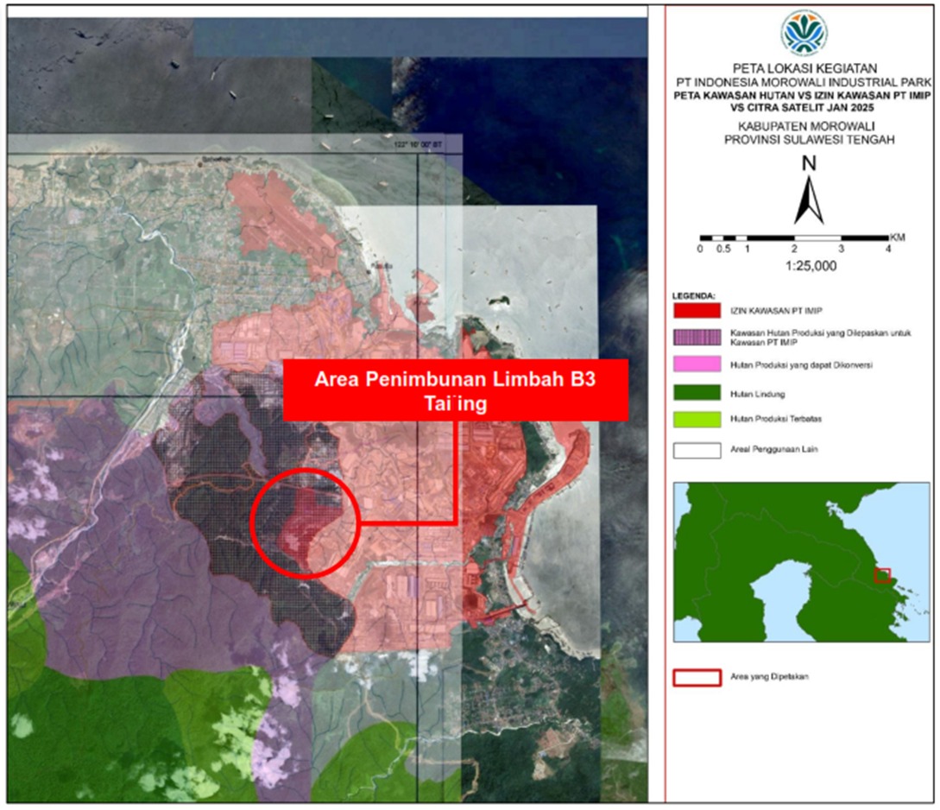The image size is (940, 810).
Task: Click the 'Areal Penggunaan Lain' legend label
Action: click(773, 449)
